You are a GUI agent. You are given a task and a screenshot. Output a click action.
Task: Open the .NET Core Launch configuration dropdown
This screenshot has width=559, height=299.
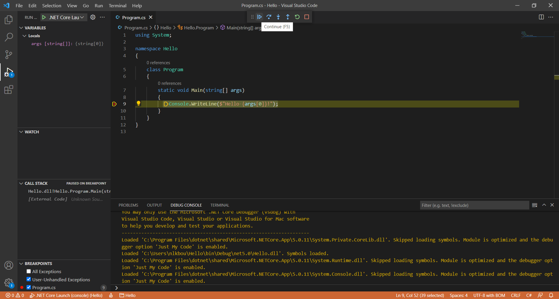pyautogui.click(x=67, y=17)
